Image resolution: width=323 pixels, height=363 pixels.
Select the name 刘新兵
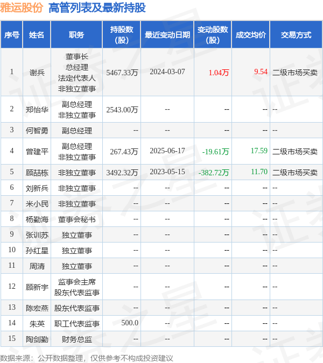(37, 188)
